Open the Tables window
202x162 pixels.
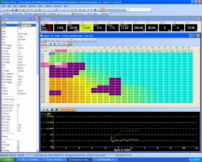[x=6, y=14]
